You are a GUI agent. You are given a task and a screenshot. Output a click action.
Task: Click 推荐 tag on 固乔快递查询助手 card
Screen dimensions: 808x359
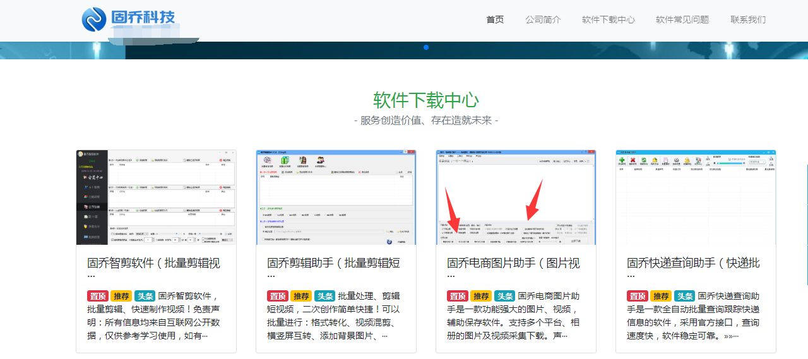(x=661, y=296)
